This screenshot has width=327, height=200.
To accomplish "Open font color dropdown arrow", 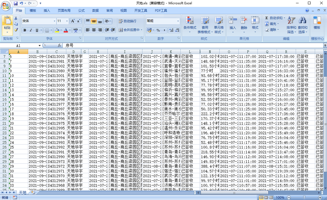I will click(70, 30).
